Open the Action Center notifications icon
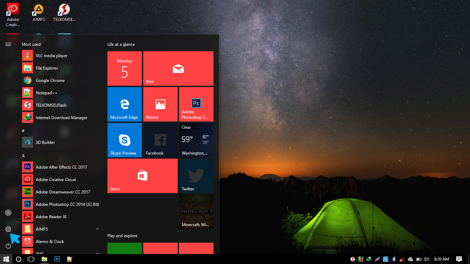The height and width of the screenshot is (264, 470). click(x=459, y=259)
